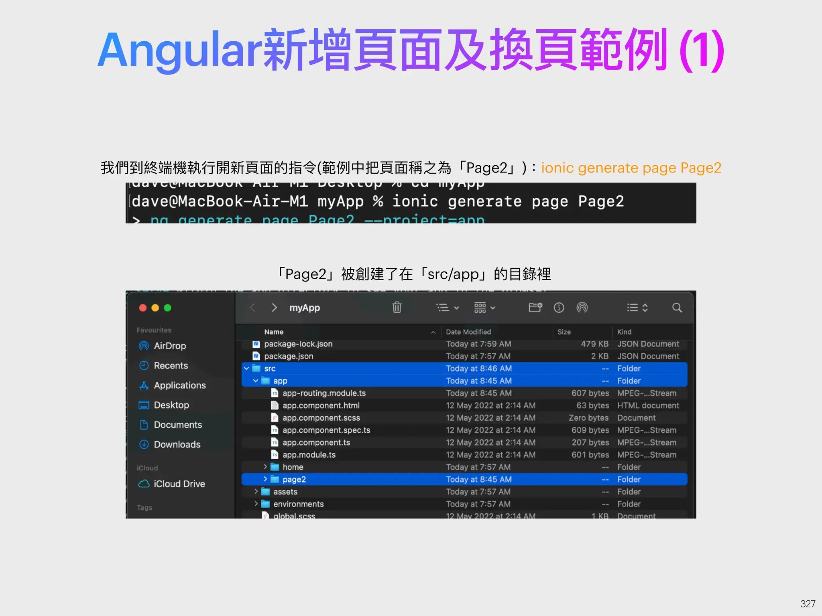822x616 pixels.
Task: Click the package.json file icon
Action: point(256,356)
